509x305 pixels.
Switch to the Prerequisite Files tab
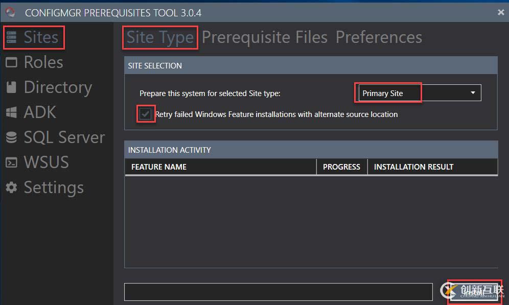click(x=264, y=37)
